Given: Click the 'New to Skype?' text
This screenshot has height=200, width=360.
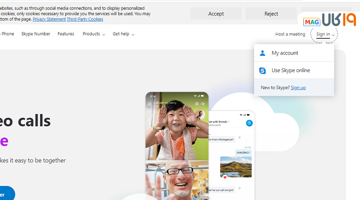Looking at the screenshot, I should [275, 87].
